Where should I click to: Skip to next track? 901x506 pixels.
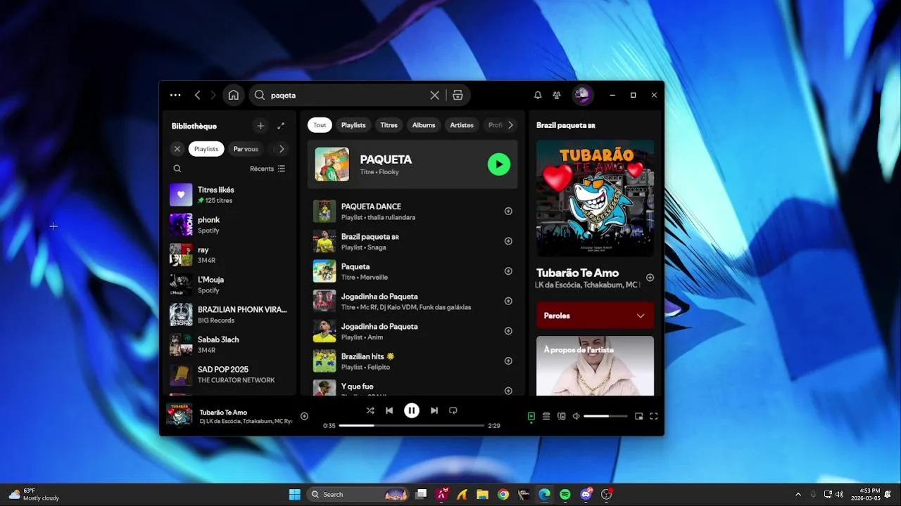[434, 410]
